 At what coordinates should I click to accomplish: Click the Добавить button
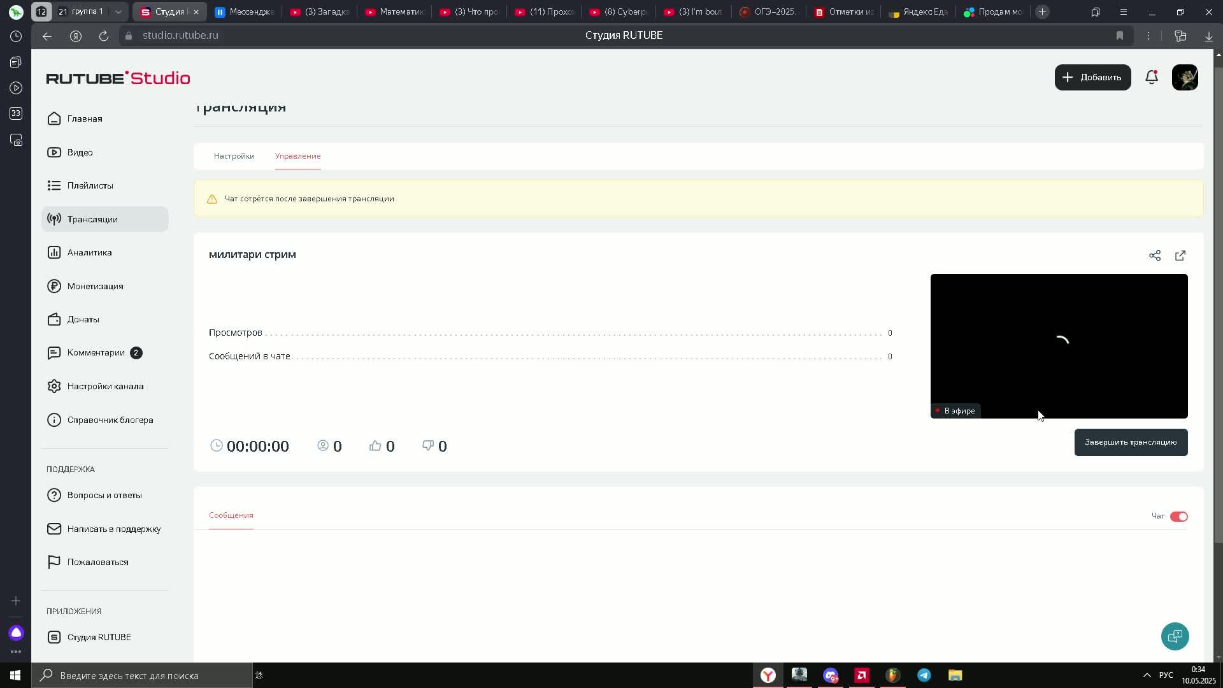click(1092, 78)
